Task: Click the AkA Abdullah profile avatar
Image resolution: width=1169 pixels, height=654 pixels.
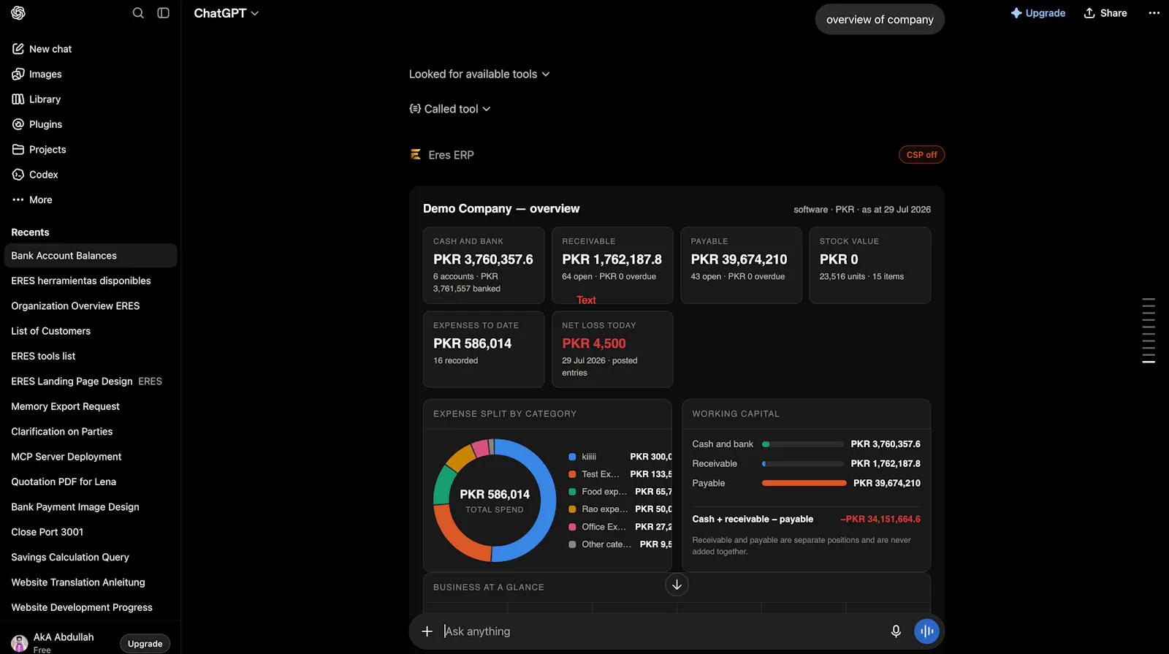Action: click(x=20, y=643)
